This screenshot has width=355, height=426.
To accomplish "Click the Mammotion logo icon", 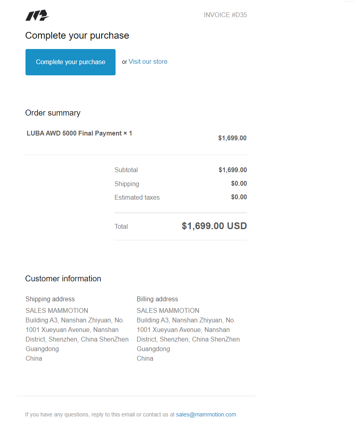I will (37, 15).
